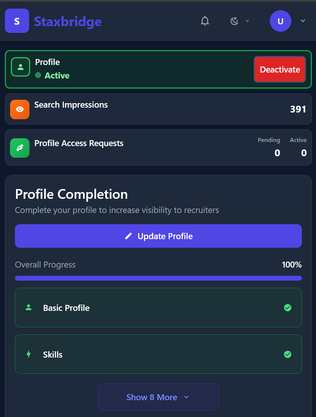Click the Overall Progress bar

click(158, 278)
